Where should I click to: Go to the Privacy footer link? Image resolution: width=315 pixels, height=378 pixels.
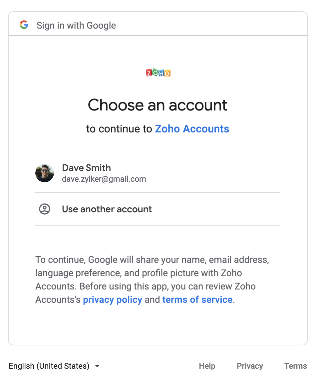(x=250, y=366)
